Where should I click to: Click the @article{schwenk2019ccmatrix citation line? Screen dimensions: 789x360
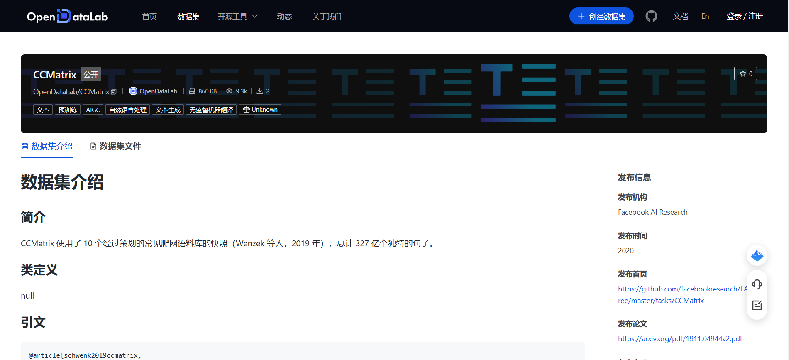(85, 355)
